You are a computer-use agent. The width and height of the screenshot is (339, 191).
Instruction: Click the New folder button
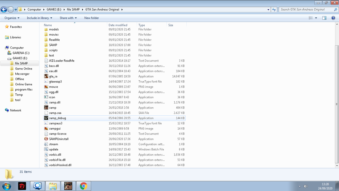click(92, 18)
